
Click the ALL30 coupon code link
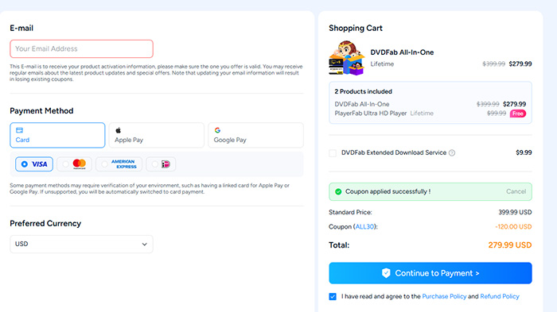point(364,226)
